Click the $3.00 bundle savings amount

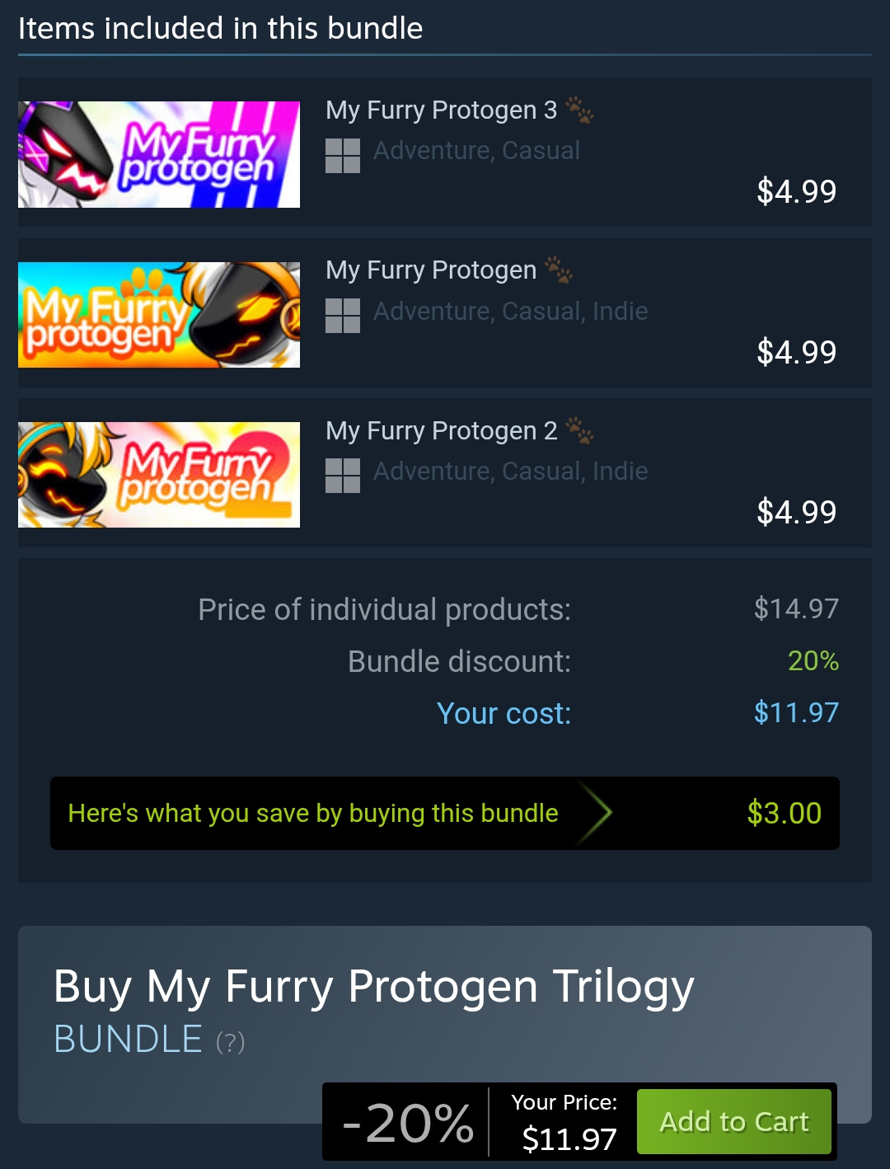click(x=785, y=813)
